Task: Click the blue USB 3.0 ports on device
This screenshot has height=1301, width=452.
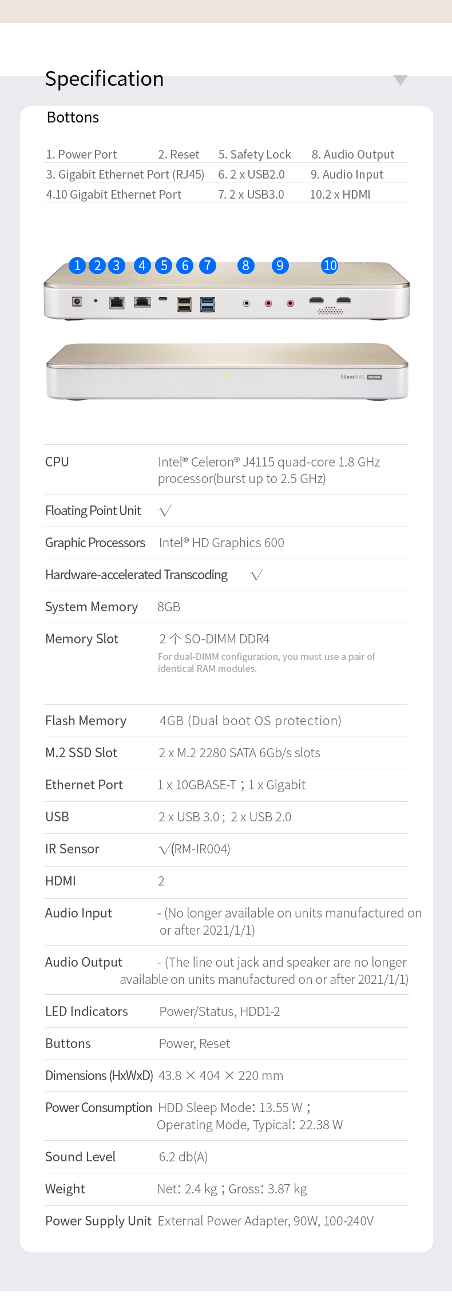Action: point(207,305)
